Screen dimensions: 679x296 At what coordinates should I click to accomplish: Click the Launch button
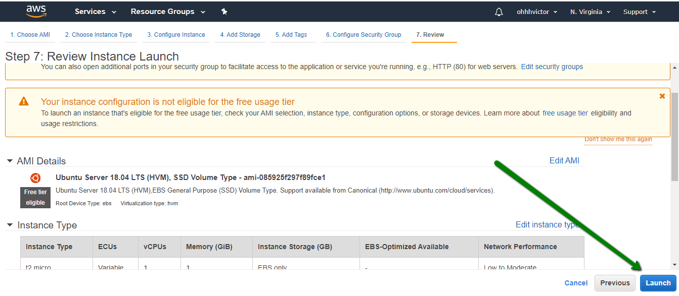(658, 283)
